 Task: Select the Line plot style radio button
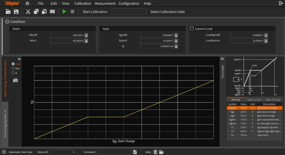click(x=13, y=64)
